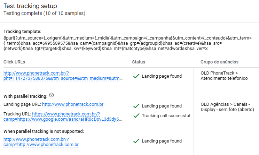Click the Tracking template label
Screen dimensions: 259x155
click(x=23, y=32)
